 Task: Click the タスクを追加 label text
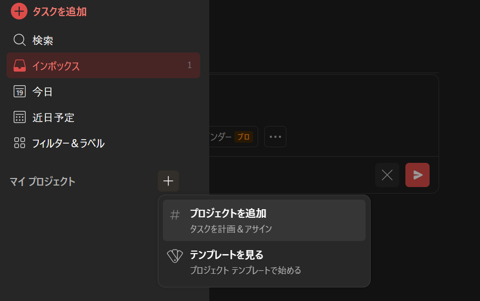tap(59, 12)
